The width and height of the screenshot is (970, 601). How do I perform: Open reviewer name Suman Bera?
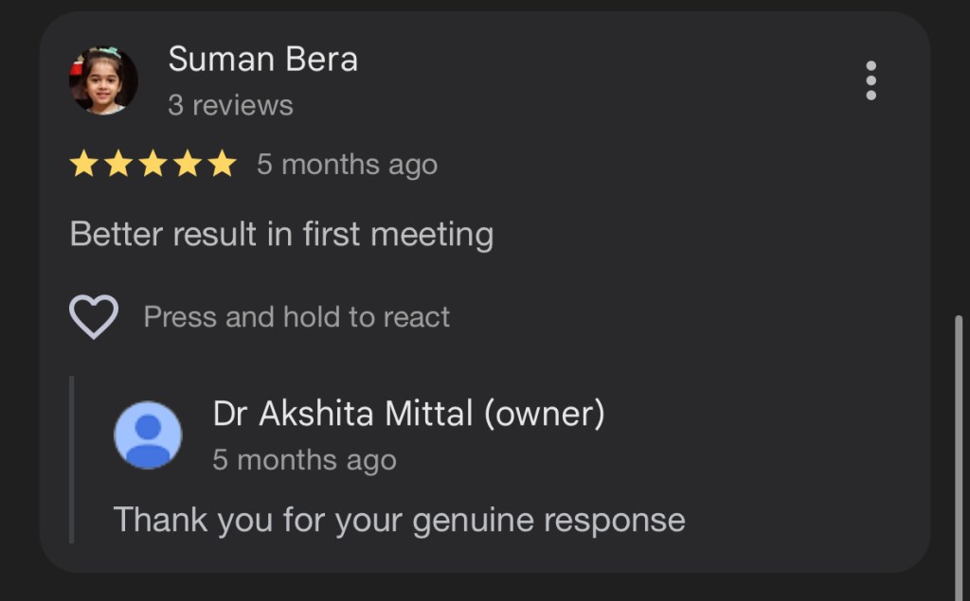tap(262, 60)
